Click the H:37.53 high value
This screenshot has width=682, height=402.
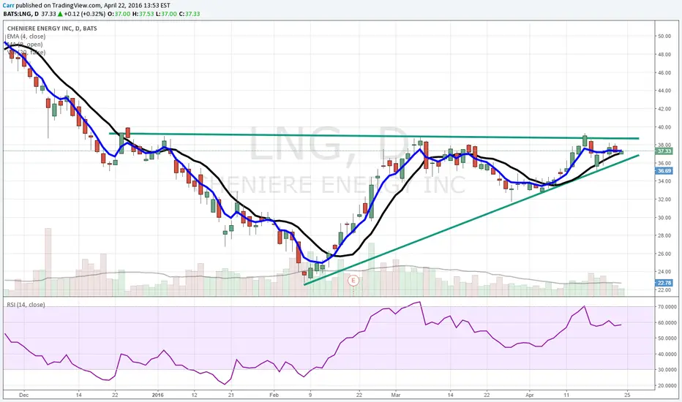(143, 14)
